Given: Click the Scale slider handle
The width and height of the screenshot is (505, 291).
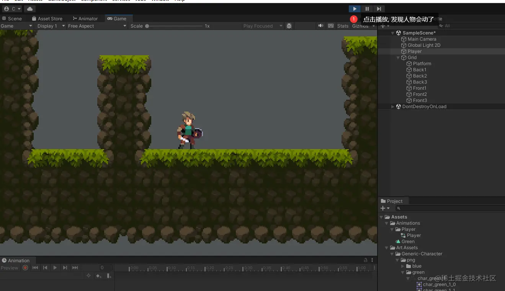Looking at the screenshot, I should tap(147, 26).
